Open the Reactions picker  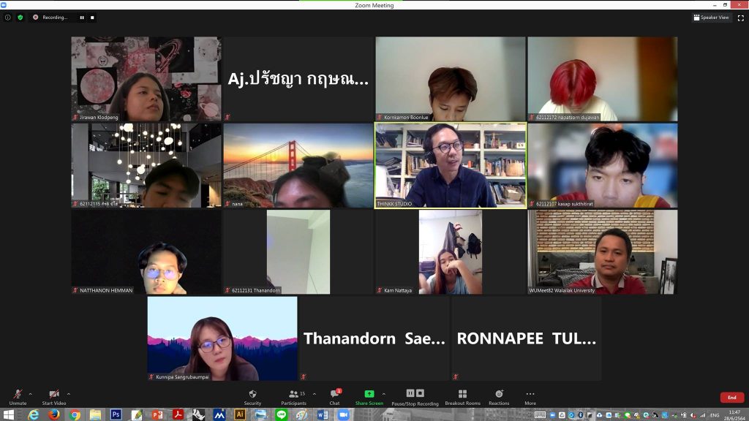[499, 396]
